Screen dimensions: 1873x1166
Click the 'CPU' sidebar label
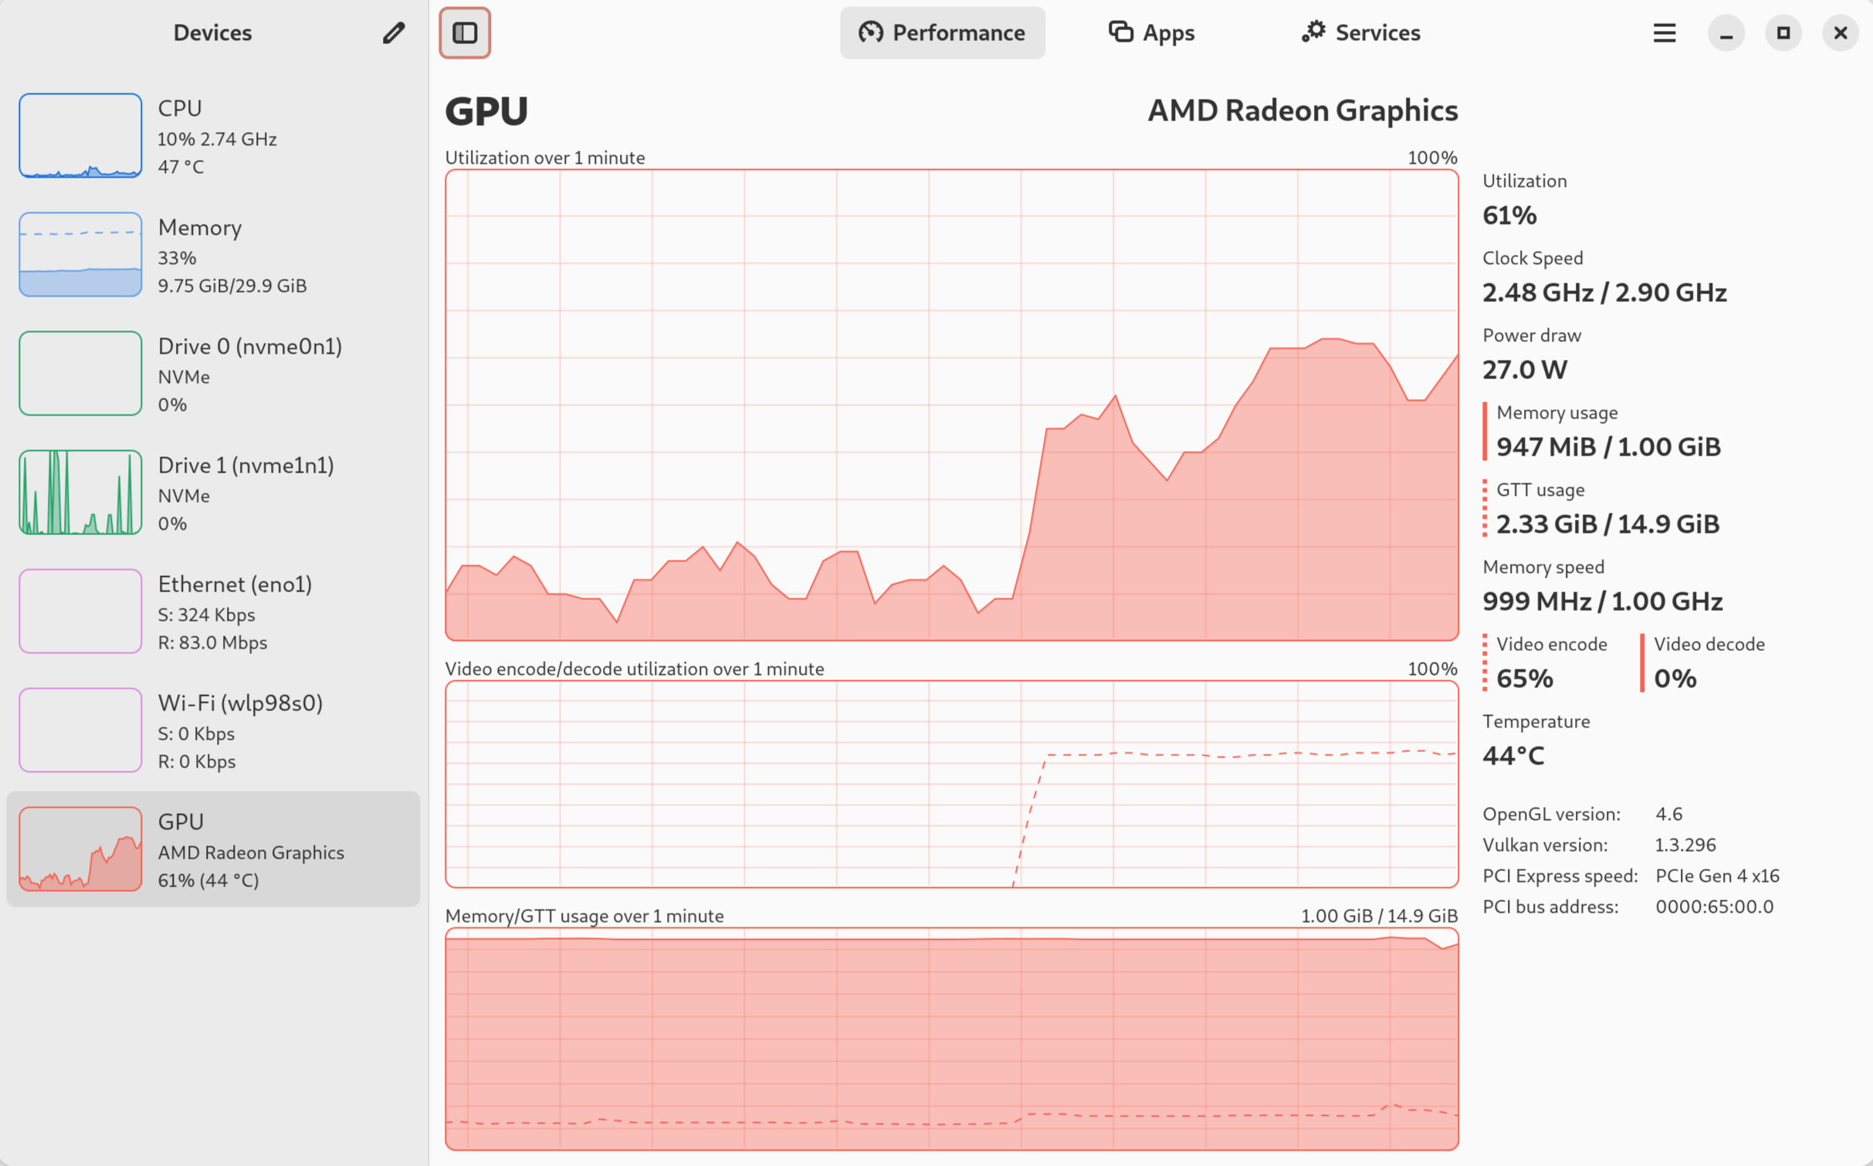(x=180, y=108)
